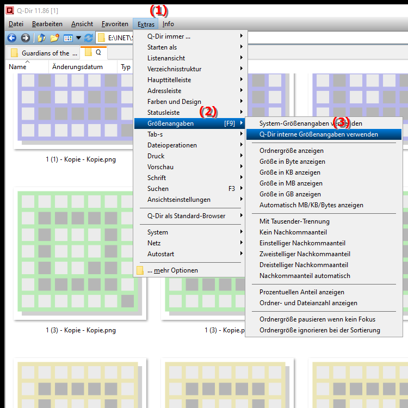408x408 pixels.
Task: Select Nachkommaanteil automatisch
Action: click(x=324, y=276)
